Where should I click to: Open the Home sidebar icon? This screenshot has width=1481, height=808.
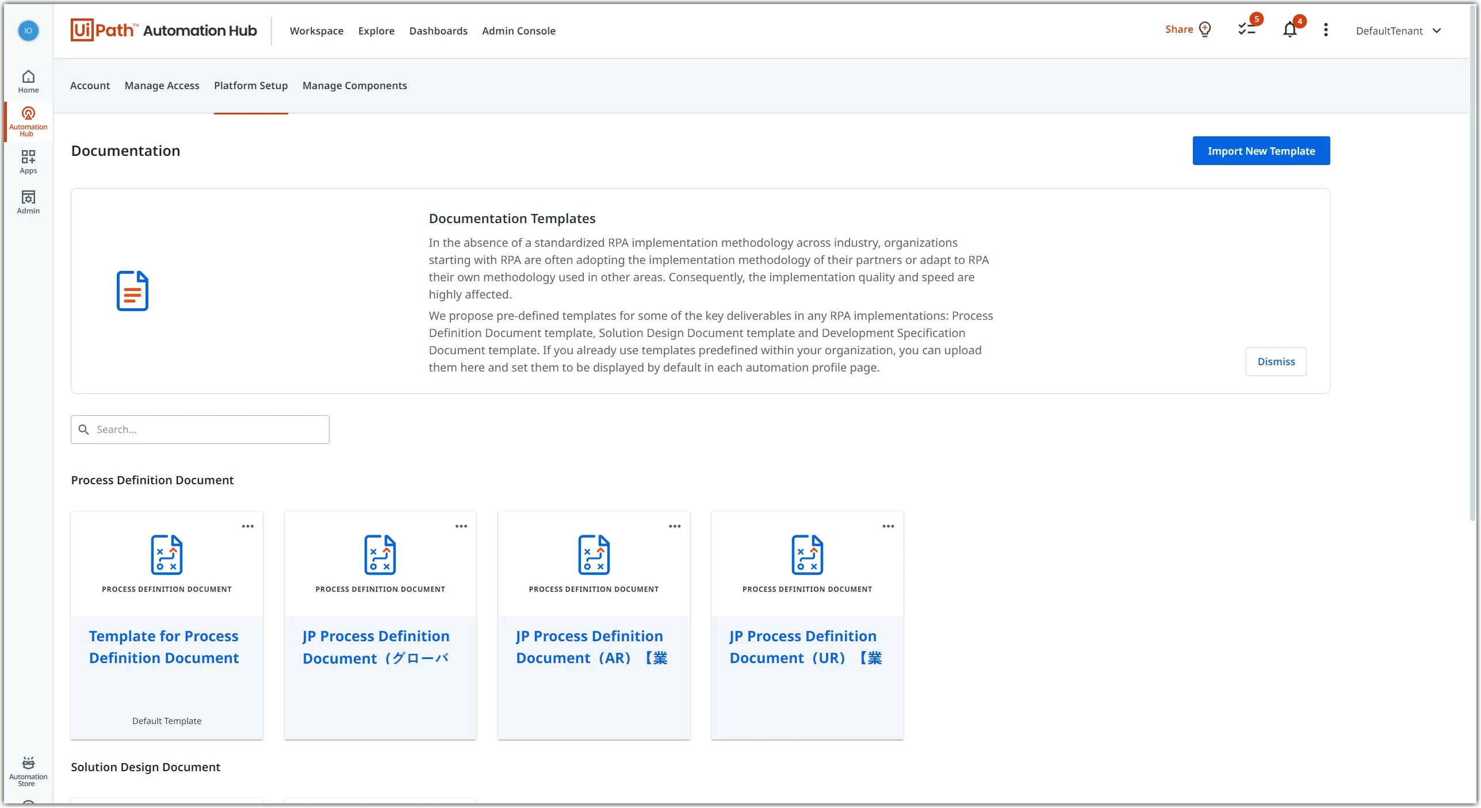point(28,82)
